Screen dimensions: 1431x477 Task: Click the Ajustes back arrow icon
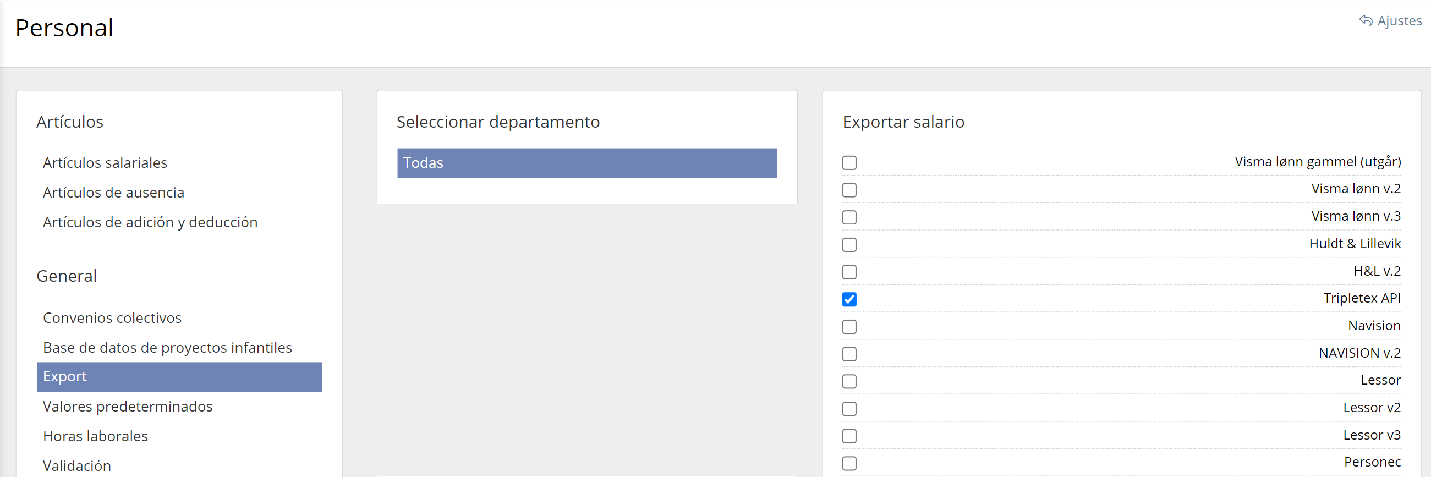pos(1366,20)
